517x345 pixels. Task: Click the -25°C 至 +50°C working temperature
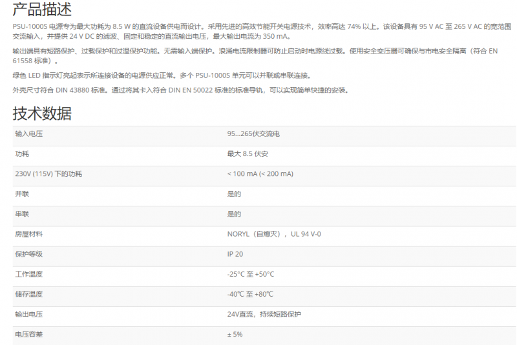point(251,274)
